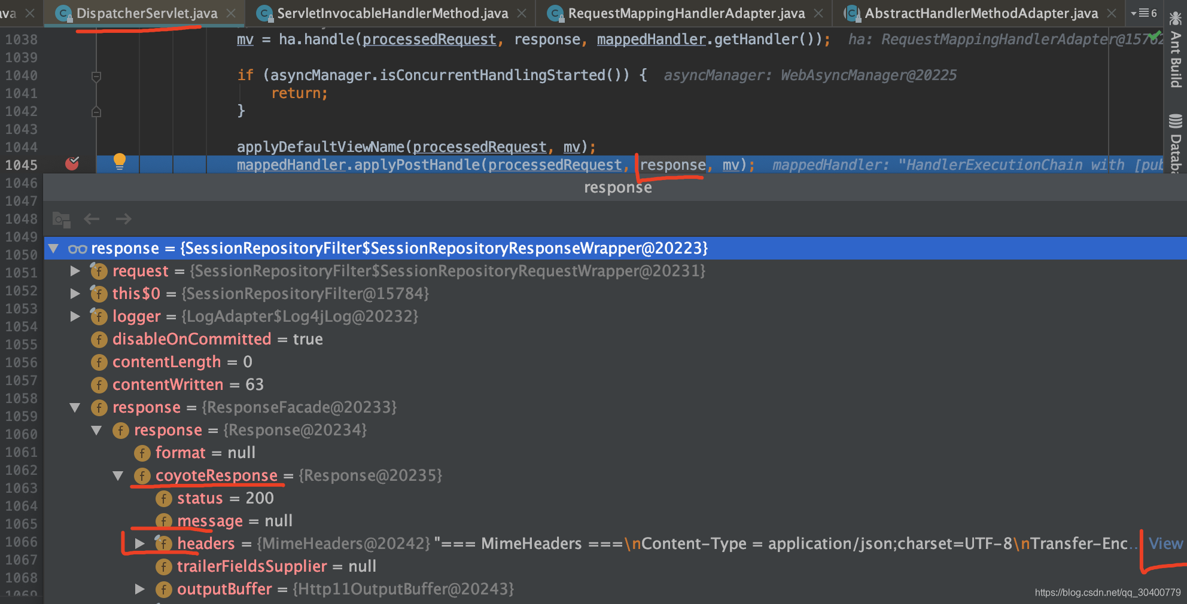Click the yellow intention lightbulb icon
Viewport: 1187px width, 604px height.
click(x=120, y=161)
